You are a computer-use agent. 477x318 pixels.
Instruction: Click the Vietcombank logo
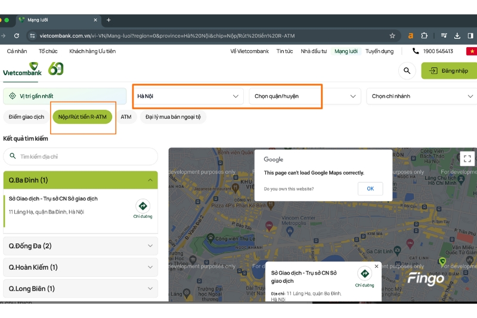pyautogui.click(x=22, y=69)
